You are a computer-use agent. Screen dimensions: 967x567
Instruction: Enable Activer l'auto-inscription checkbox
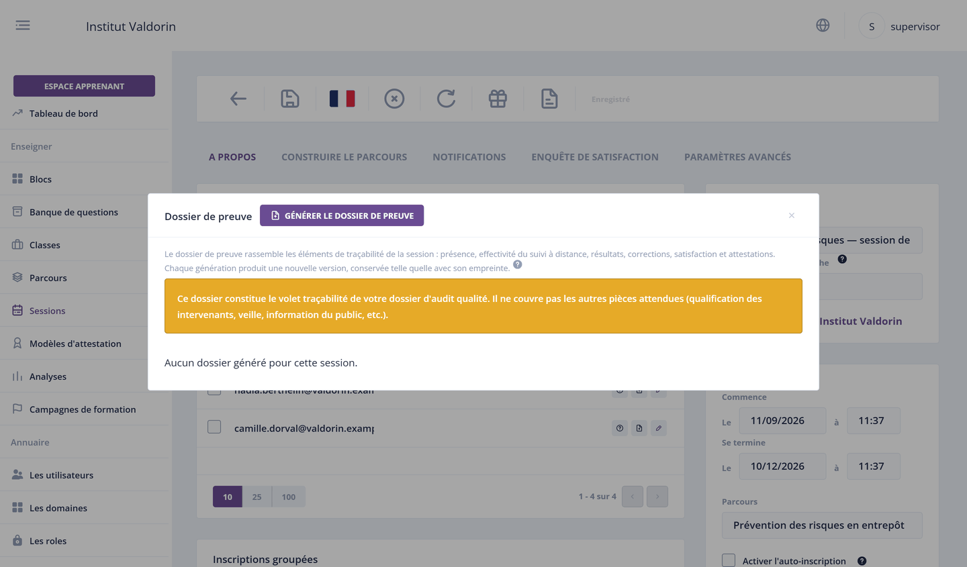coord(729,560)
